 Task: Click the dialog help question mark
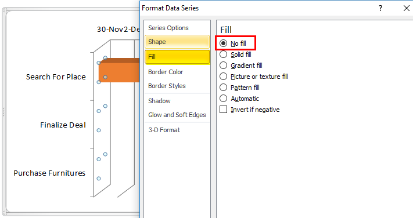point(380,9)
